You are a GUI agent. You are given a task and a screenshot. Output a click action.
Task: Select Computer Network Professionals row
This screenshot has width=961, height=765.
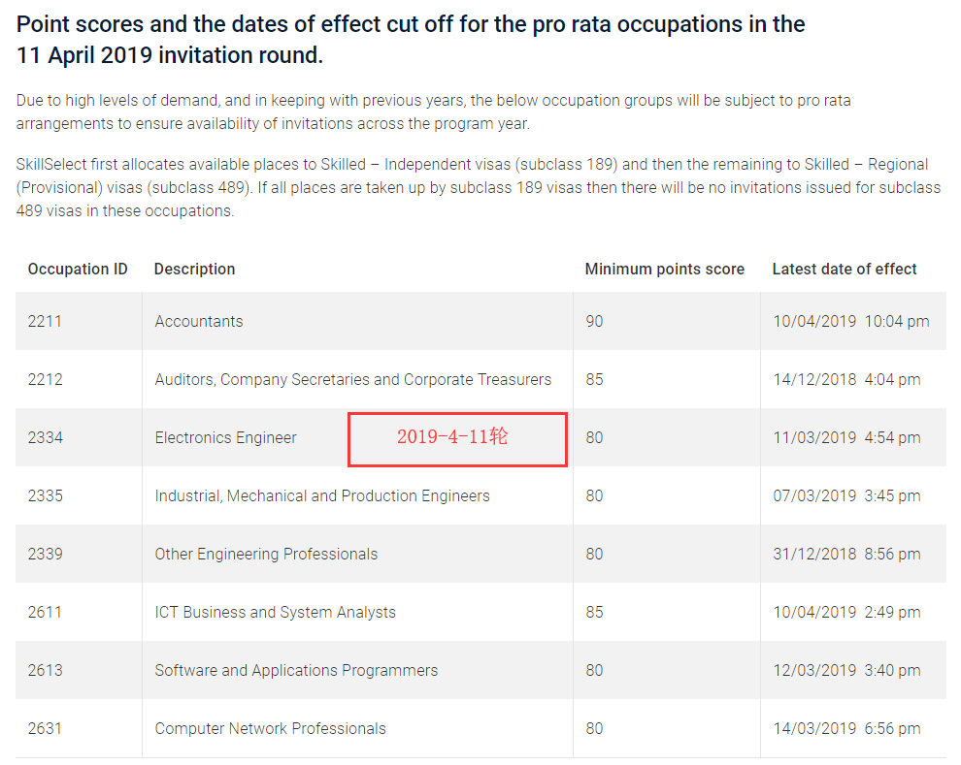tap(270, 728)
